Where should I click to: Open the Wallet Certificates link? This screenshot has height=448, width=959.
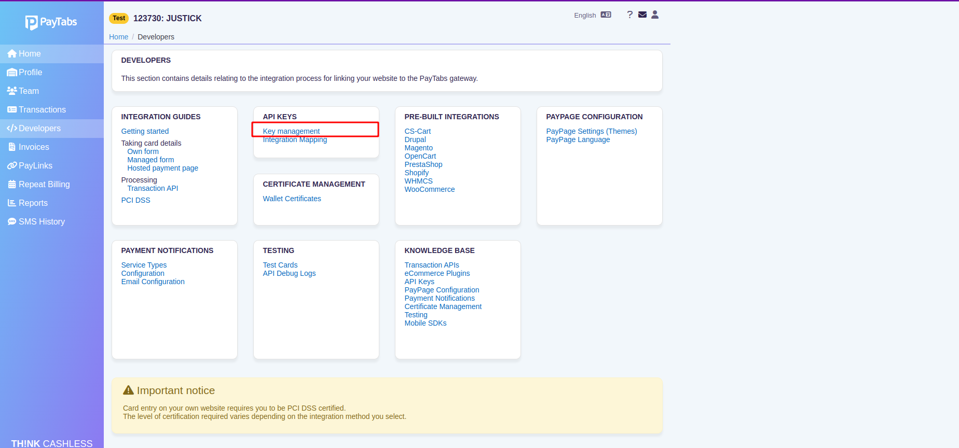[292, 199]
